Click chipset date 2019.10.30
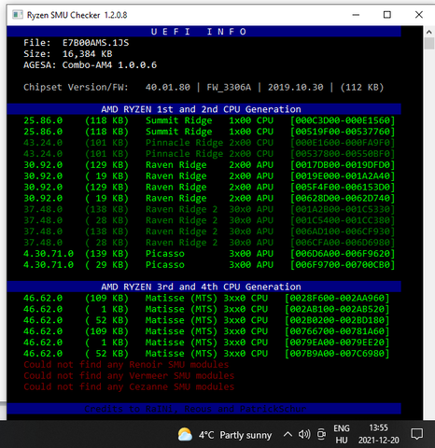This screenshot has height=448, width=435. click(295, 87)
